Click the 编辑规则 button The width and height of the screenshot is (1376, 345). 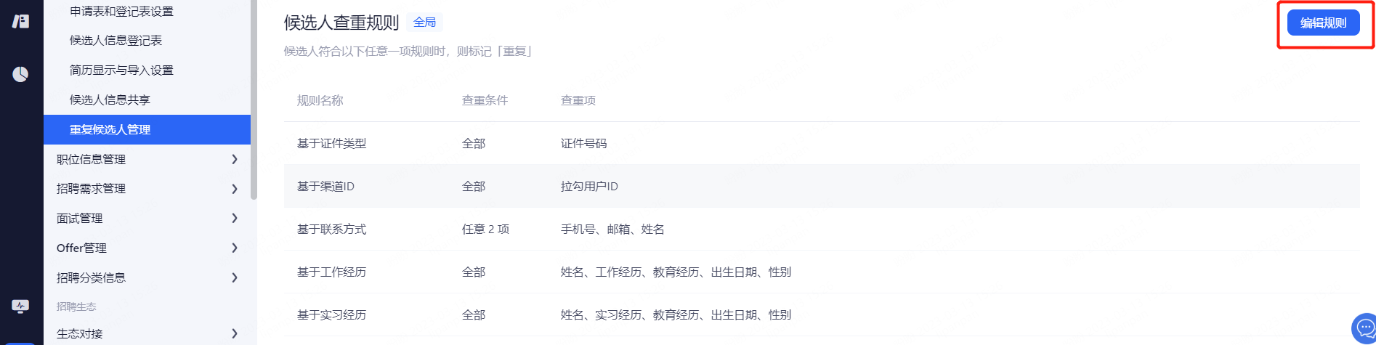[x=1323, y=23]
